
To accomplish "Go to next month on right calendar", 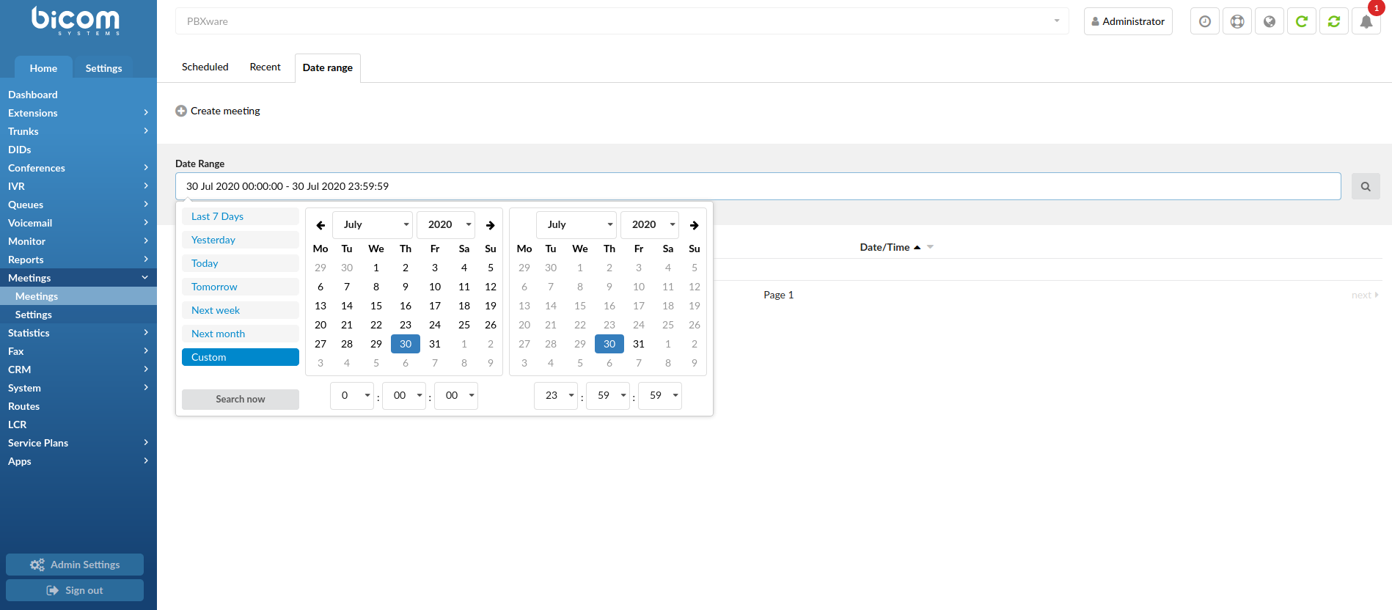I will [694, 225].
